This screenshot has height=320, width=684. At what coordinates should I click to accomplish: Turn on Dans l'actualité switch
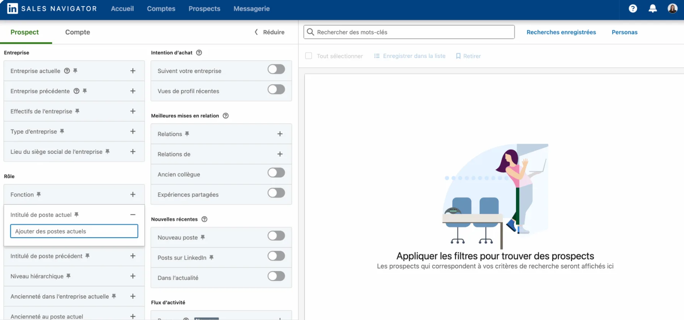click(x=276, y=276)
